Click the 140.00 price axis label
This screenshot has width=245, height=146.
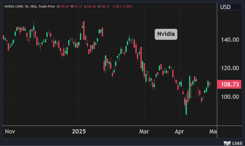pos(230,40)
